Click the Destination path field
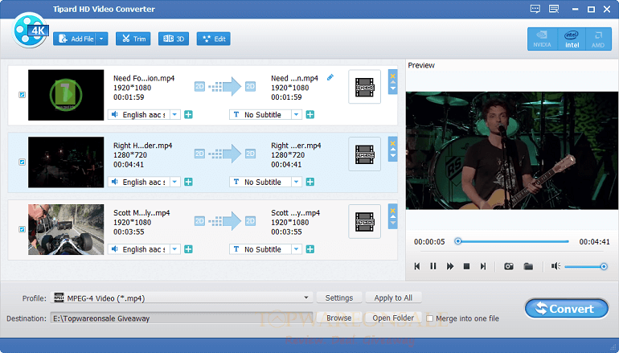 (182, 318)
